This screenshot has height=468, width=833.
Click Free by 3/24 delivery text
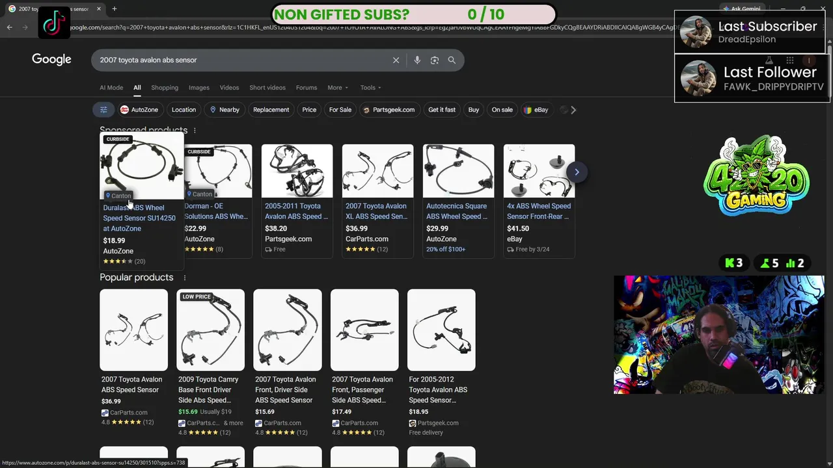532,250
